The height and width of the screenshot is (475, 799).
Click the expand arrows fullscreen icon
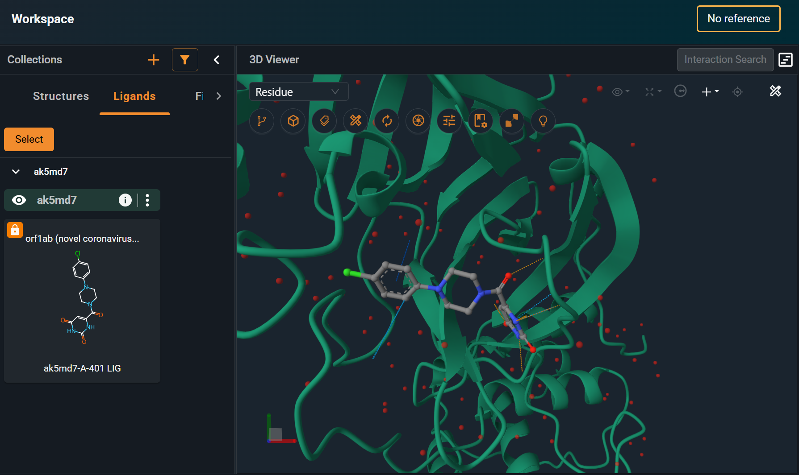[512, 121]
